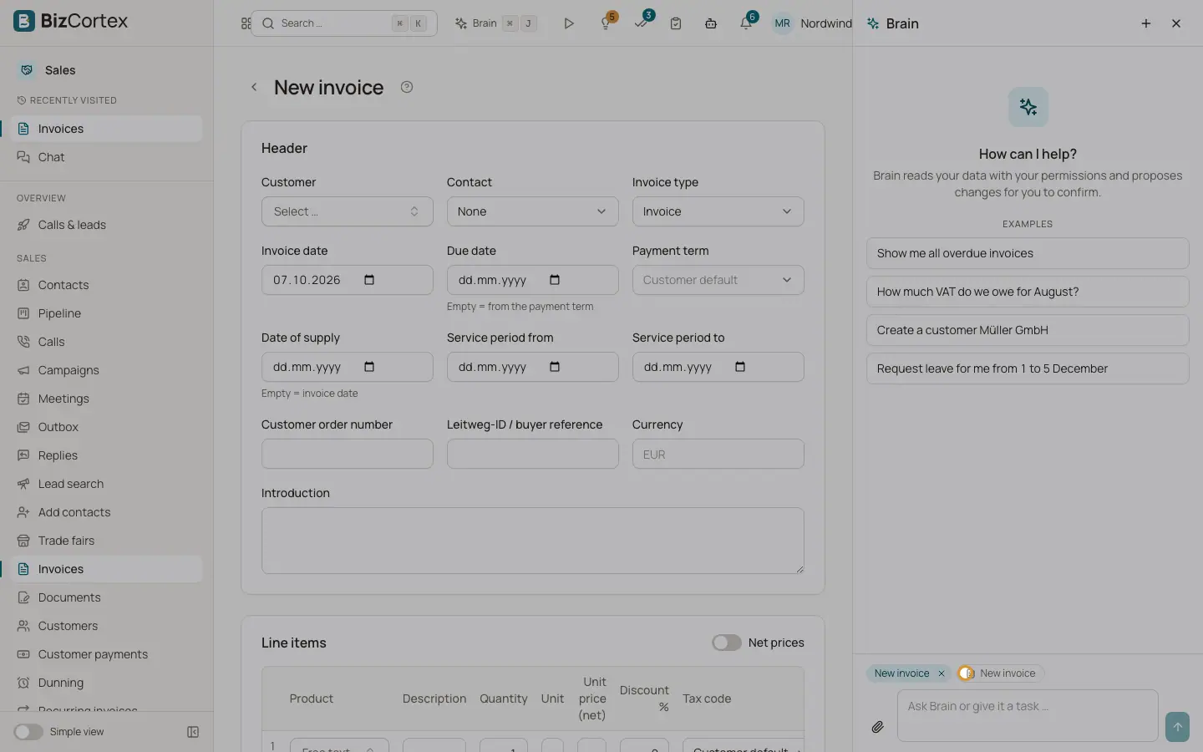Expand the Invoice type dropdown
The image size is (1203, 752).
718,211
